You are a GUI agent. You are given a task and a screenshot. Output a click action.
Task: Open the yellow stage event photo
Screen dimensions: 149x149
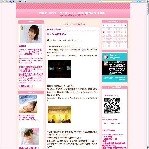click(59, 115)
